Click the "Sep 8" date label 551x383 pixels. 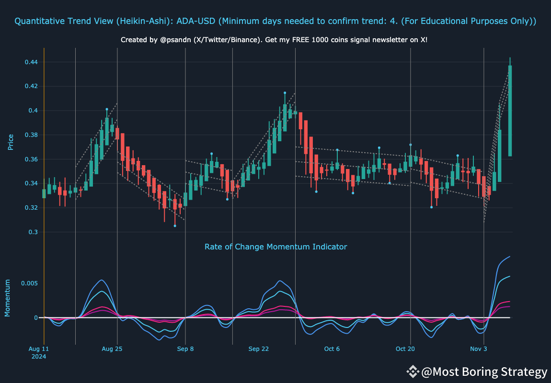coord(185,349)
